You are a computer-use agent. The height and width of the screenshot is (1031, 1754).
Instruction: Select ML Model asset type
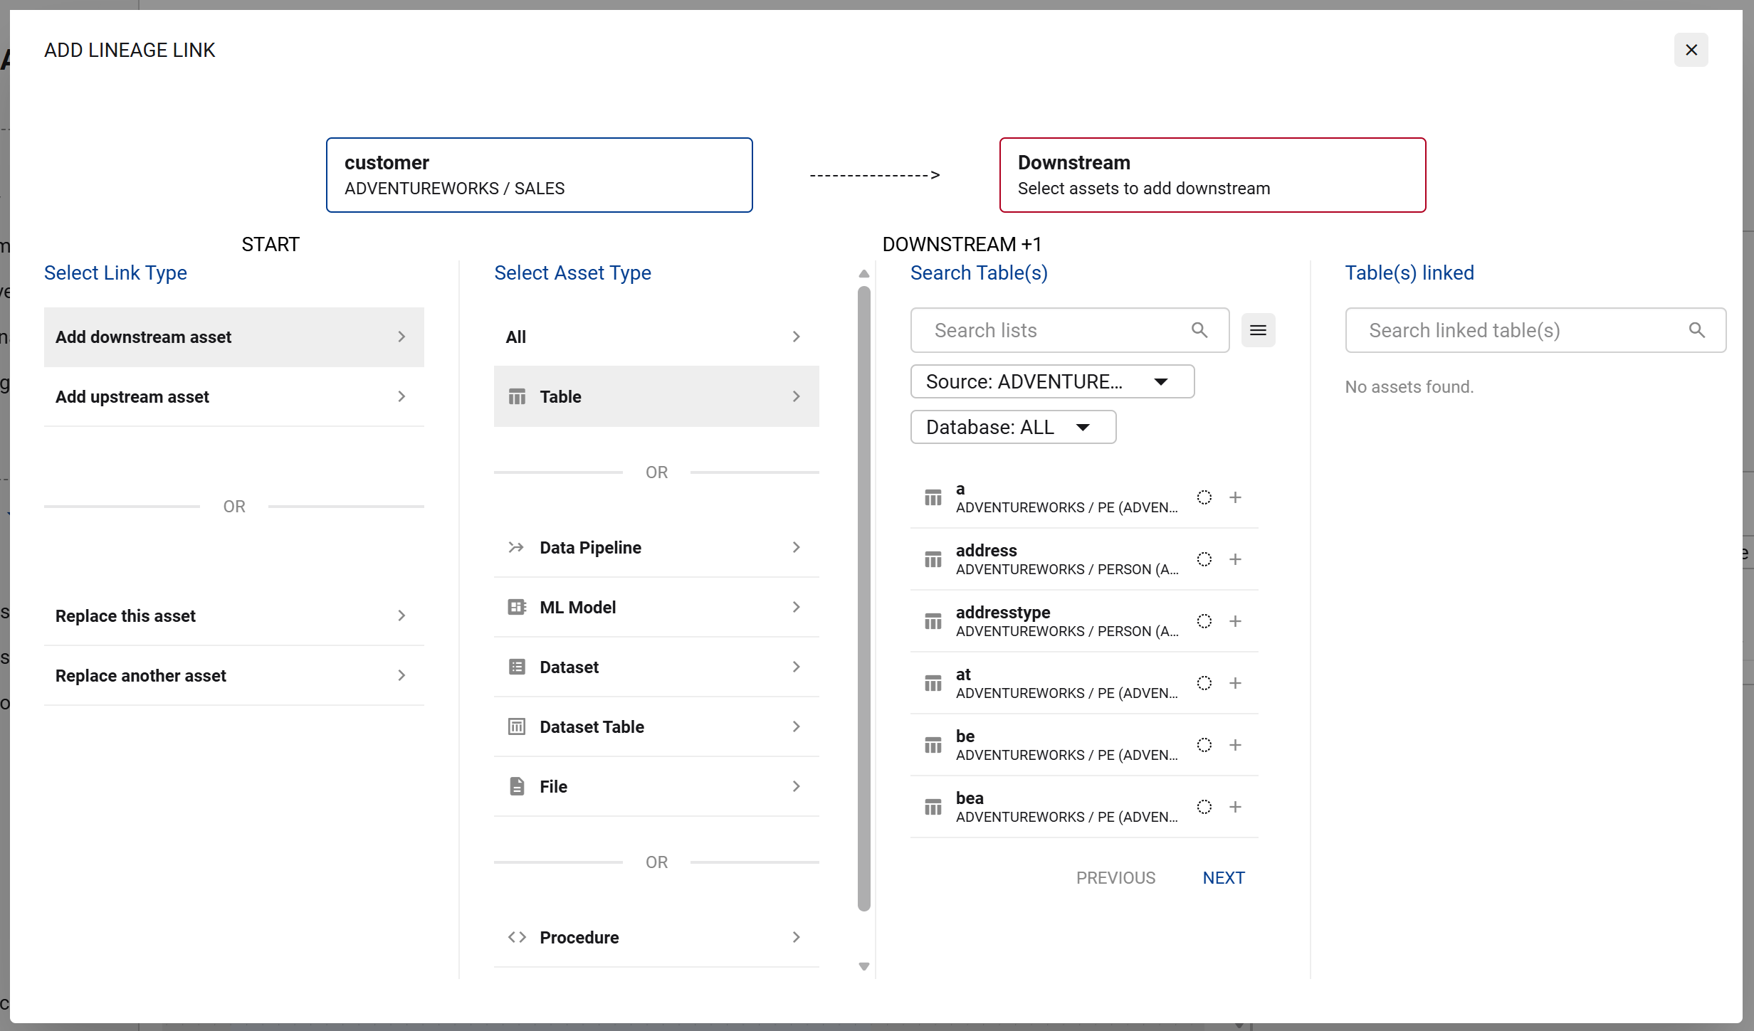(x=656, y=607)
